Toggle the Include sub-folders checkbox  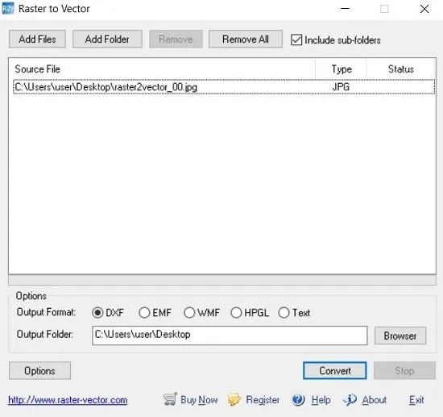pos(296,40)
